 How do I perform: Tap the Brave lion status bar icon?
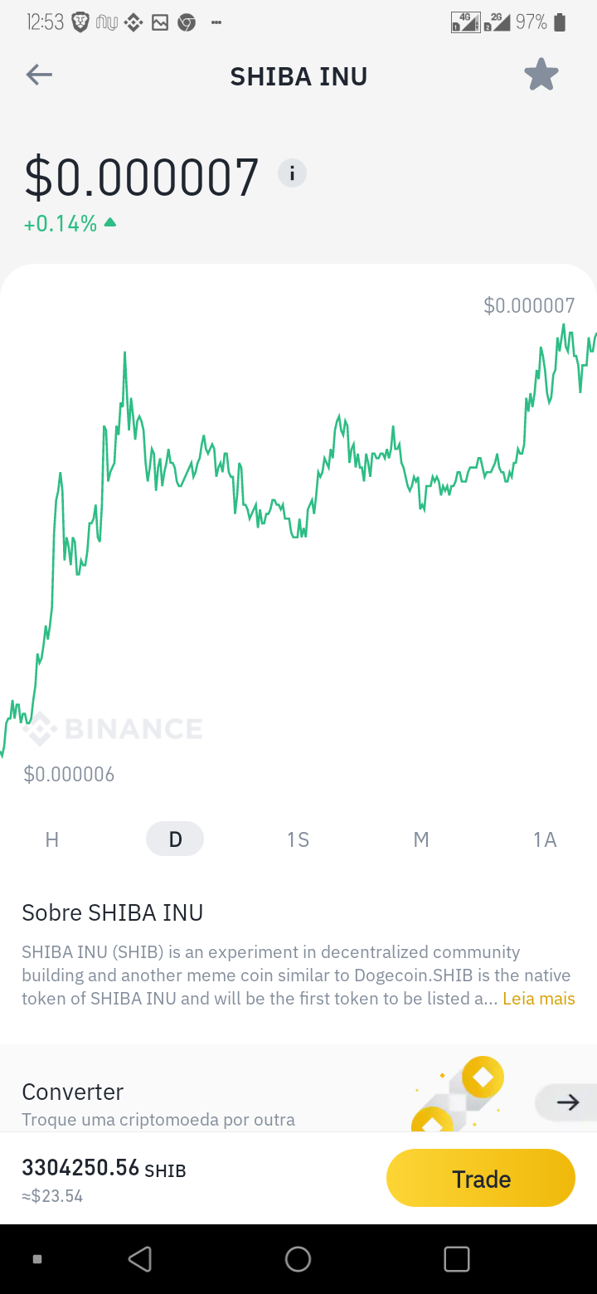tap(80, 22)
